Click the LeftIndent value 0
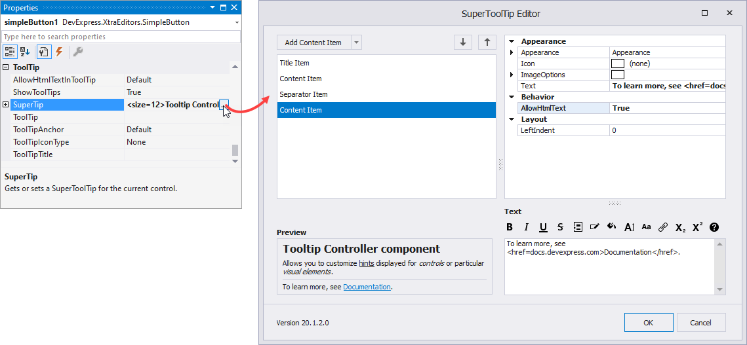 tap(668, 130)
